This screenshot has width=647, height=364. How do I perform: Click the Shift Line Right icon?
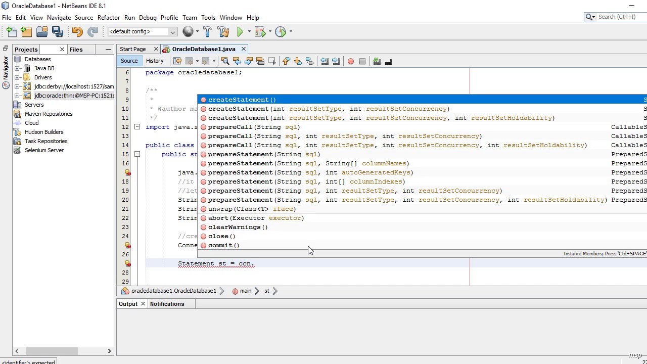[336, 61]
